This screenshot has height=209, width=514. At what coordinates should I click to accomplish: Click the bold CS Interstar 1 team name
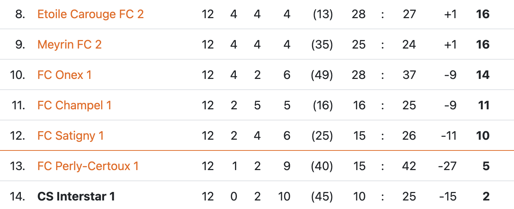pyautogui.click(x=76, y=197)
